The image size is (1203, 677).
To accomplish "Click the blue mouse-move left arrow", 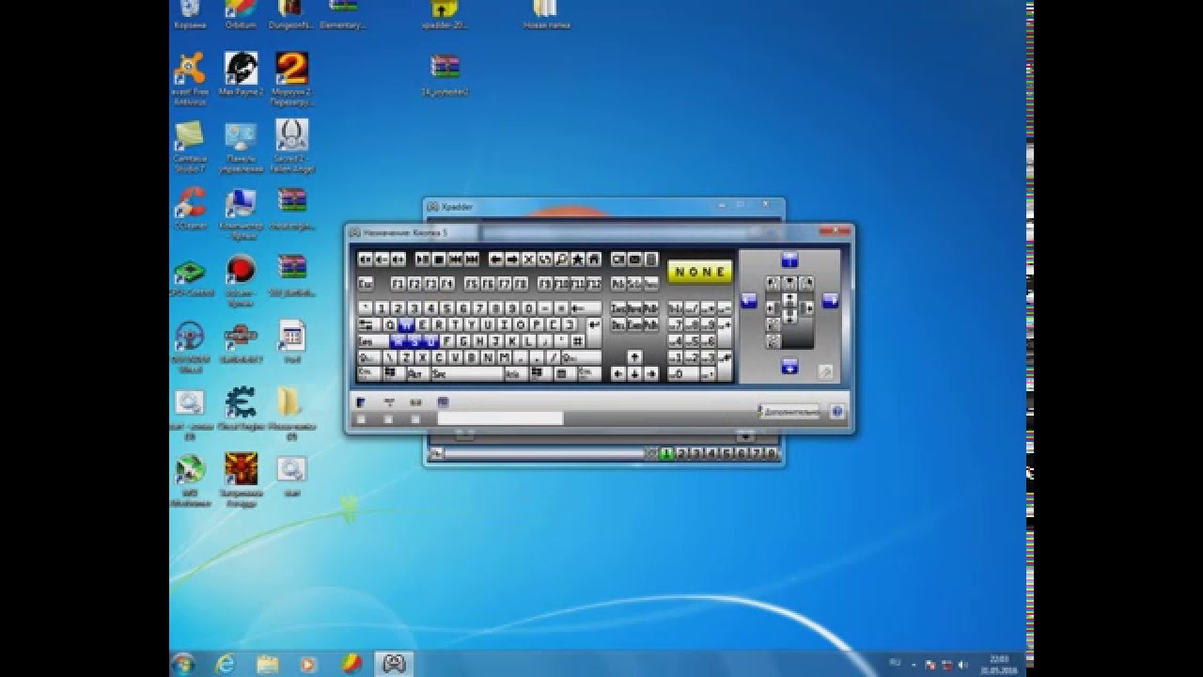I will coord(749,301).
